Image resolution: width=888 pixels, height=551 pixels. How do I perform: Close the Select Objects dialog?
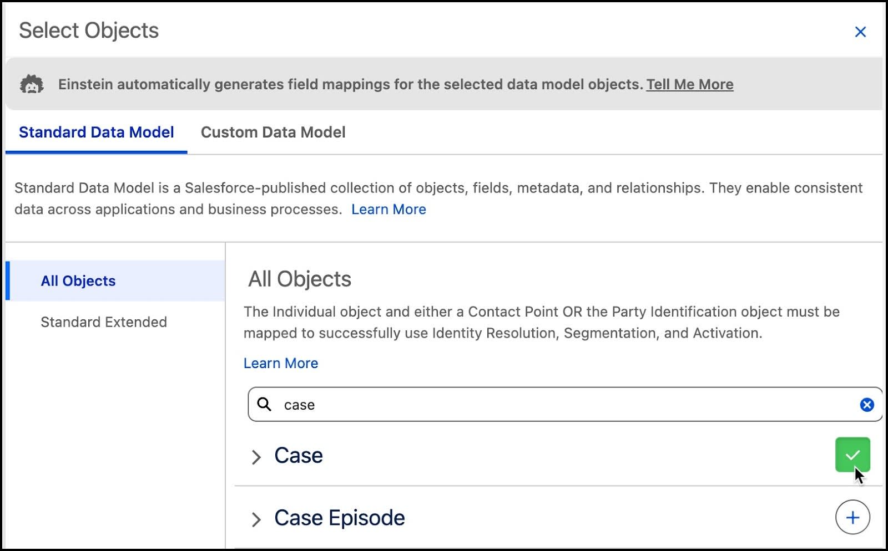(860, 32)
